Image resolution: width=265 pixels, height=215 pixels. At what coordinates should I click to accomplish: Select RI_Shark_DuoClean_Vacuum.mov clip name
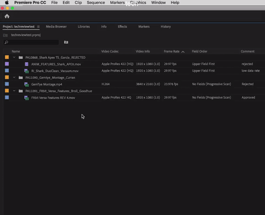pos(55,71)
